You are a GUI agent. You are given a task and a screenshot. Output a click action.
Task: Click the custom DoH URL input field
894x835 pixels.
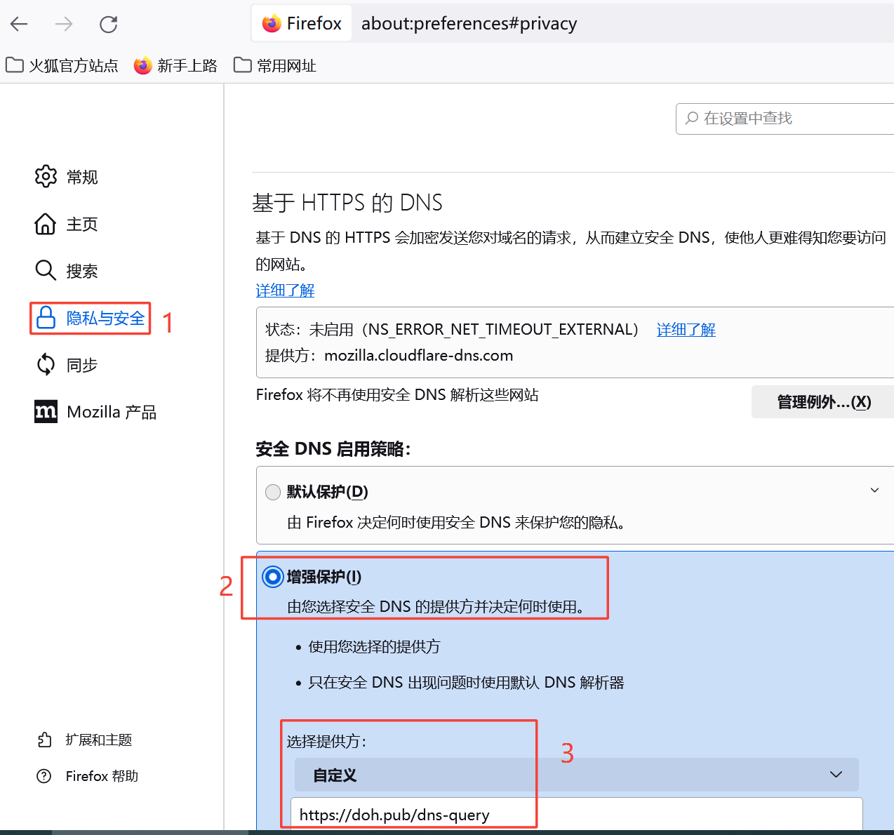pyautogui.click(x=576, y=814)
